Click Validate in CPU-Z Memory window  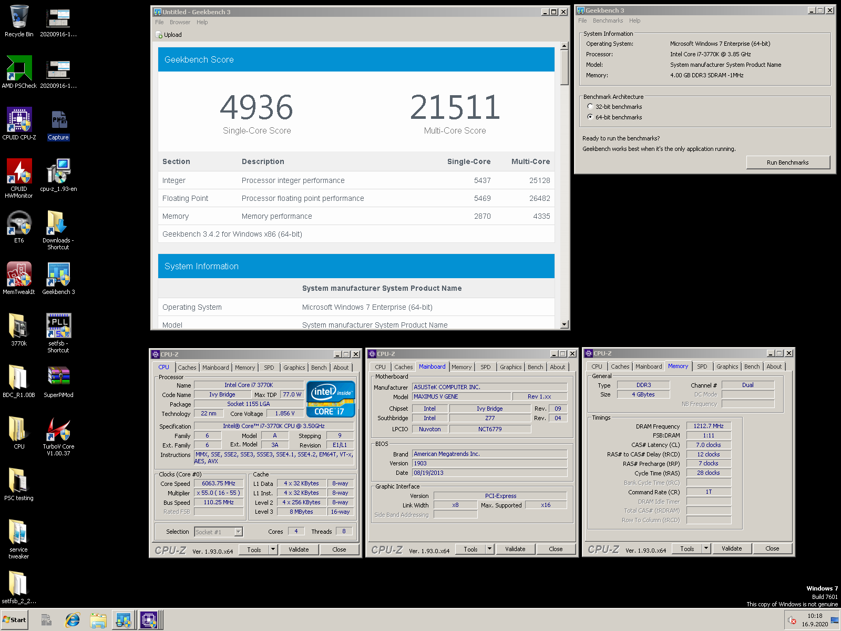[732, 548]
